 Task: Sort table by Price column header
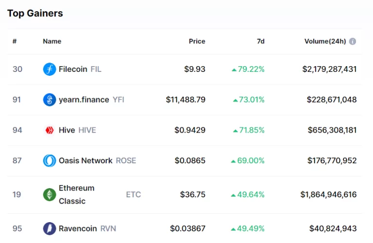(197, 41)
